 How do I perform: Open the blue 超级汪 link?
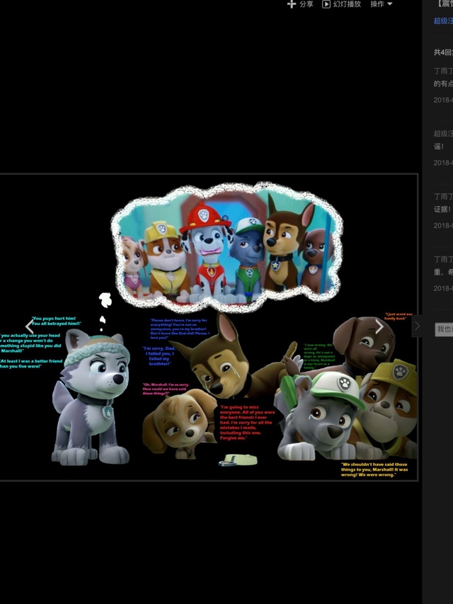click(x=443, y=21)
